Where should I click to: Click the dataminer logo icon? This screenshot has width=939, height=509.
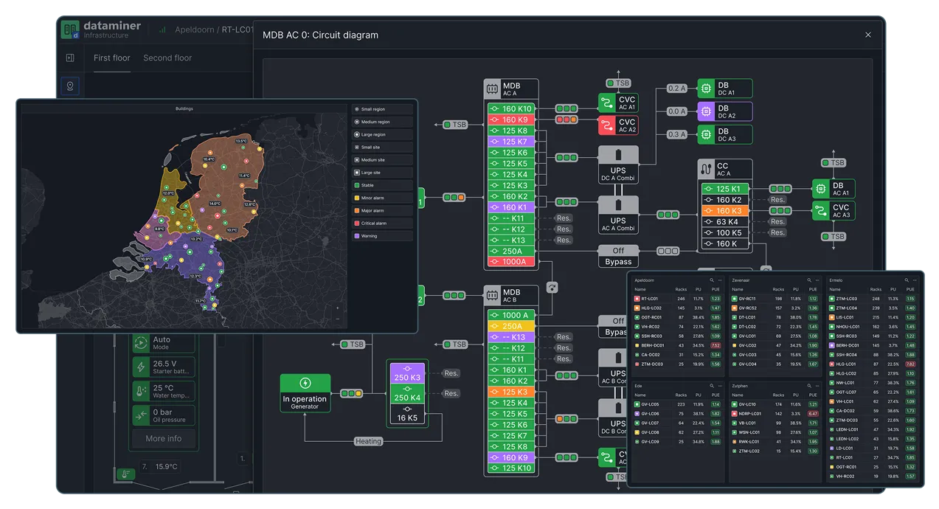71,30
